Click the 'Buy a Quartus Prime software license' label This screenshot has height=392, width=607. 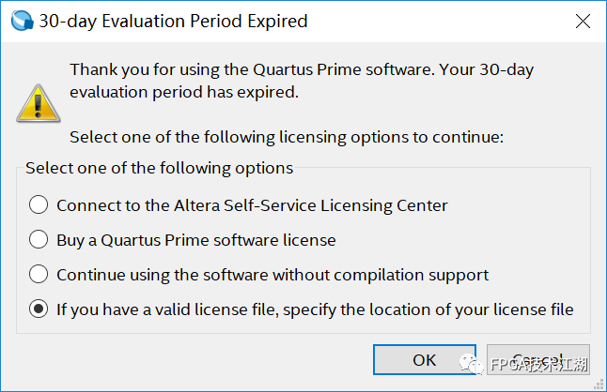point(196,240)
